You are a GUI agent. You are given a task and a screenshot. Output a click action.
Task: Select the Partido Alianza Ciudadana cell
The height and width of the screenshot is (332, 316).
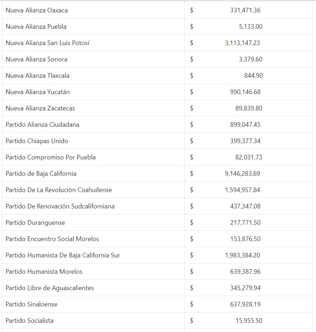pos(42,125)
